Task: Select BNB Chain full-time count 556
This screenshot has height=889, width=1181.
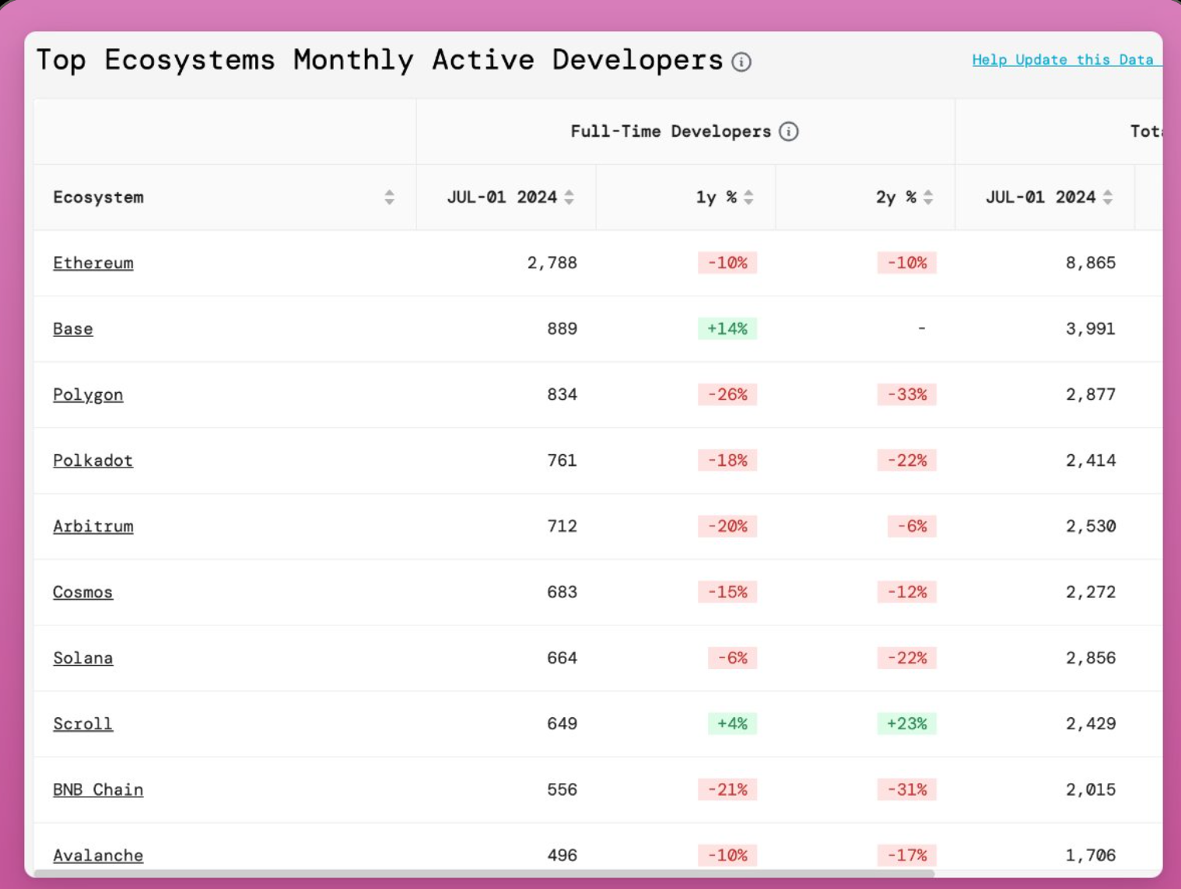Action: tap(562, 790)
